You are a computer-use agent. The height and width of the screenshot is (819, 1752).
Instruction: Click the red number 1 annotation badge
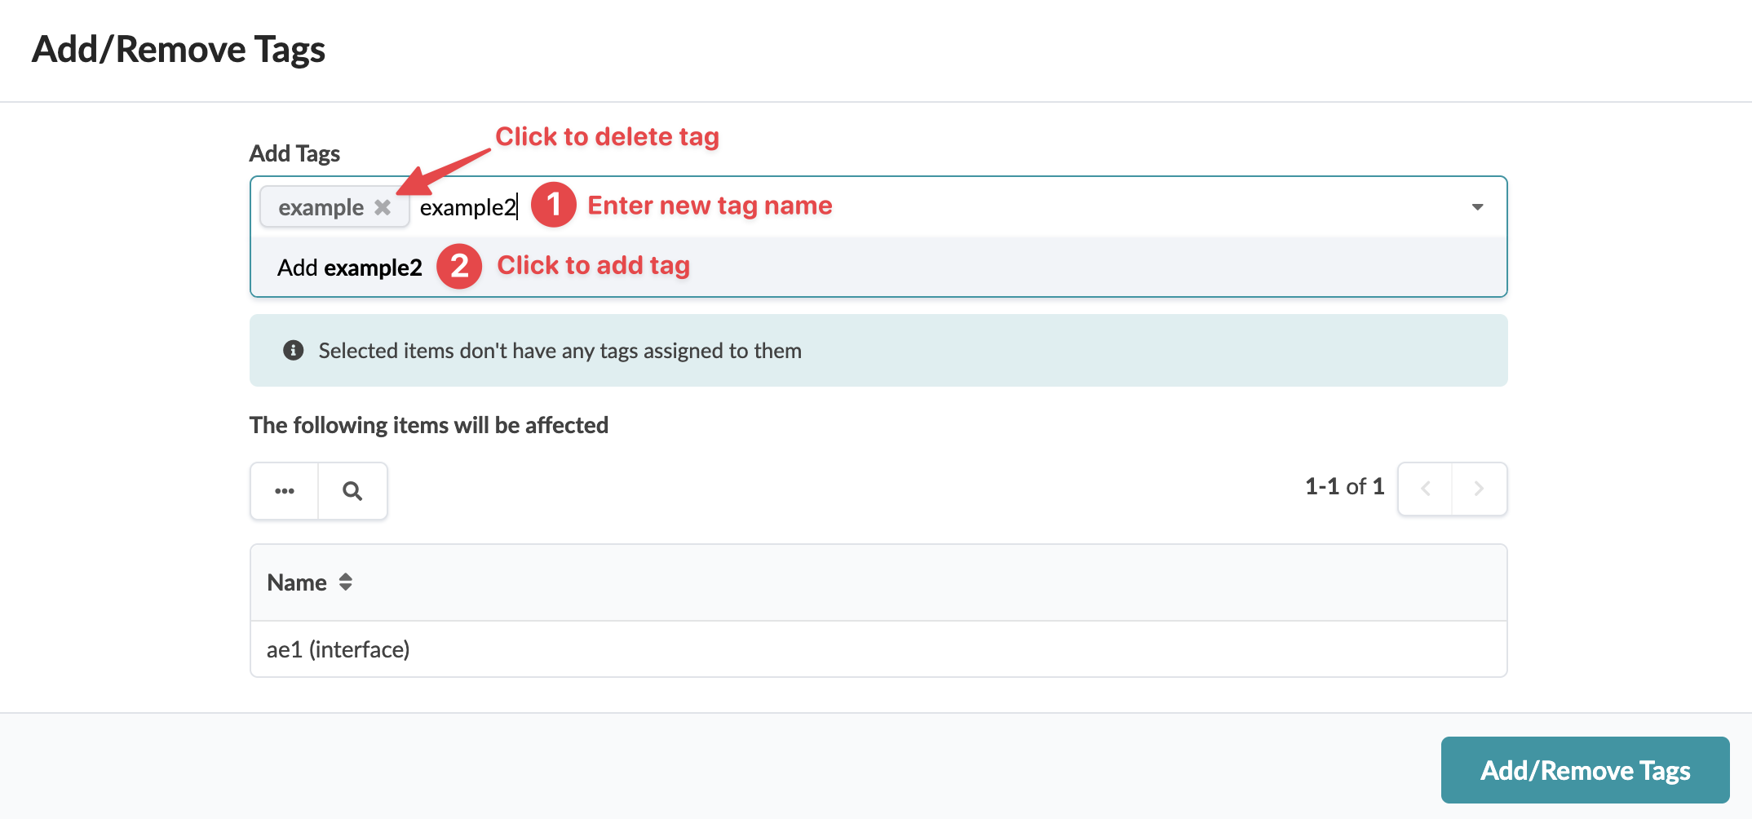point(554,205)
